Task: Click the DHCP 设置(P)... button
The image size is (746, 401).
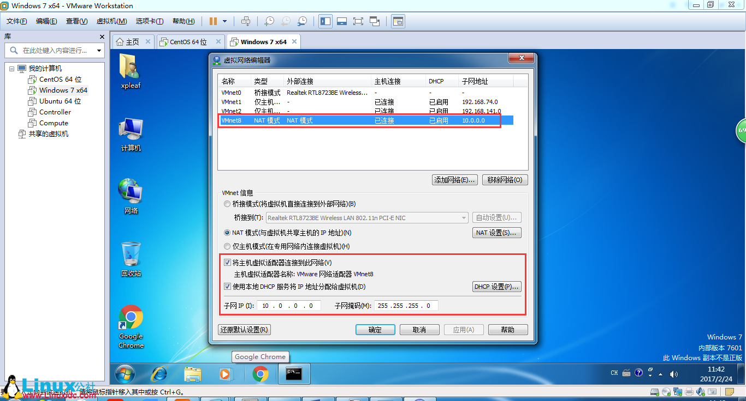Action: click(496, 287)
